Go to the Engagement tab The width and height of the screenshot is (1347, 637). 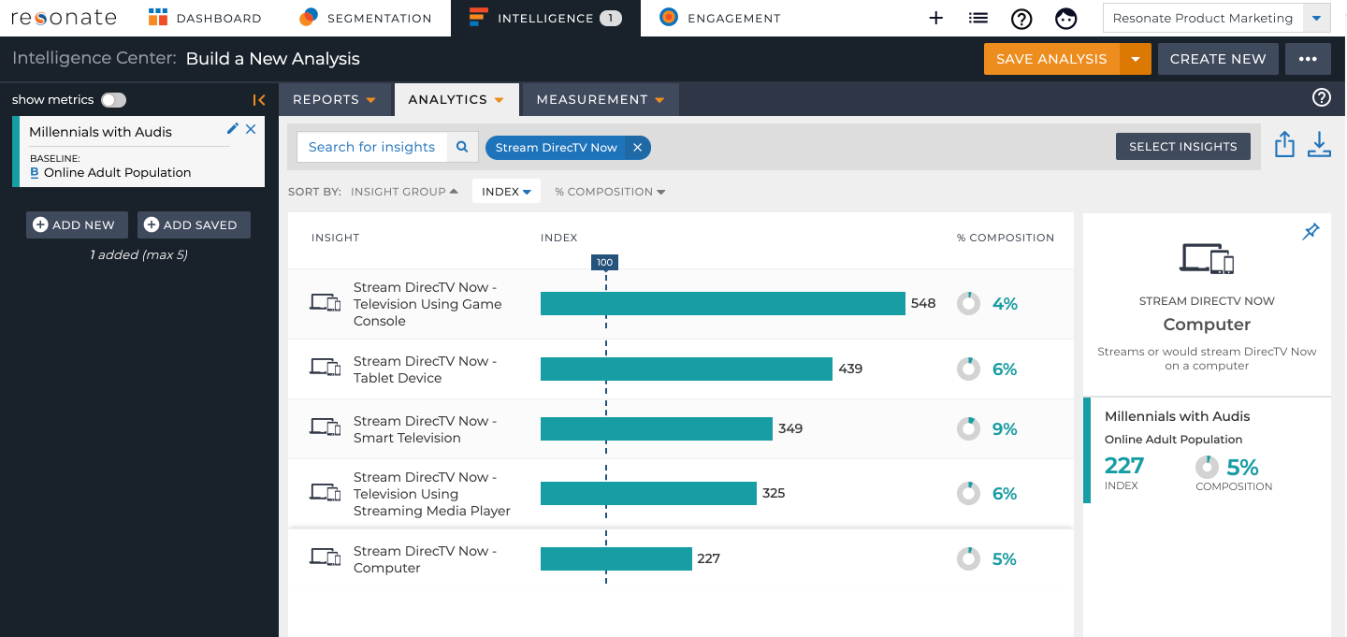(x=719, y=18)
